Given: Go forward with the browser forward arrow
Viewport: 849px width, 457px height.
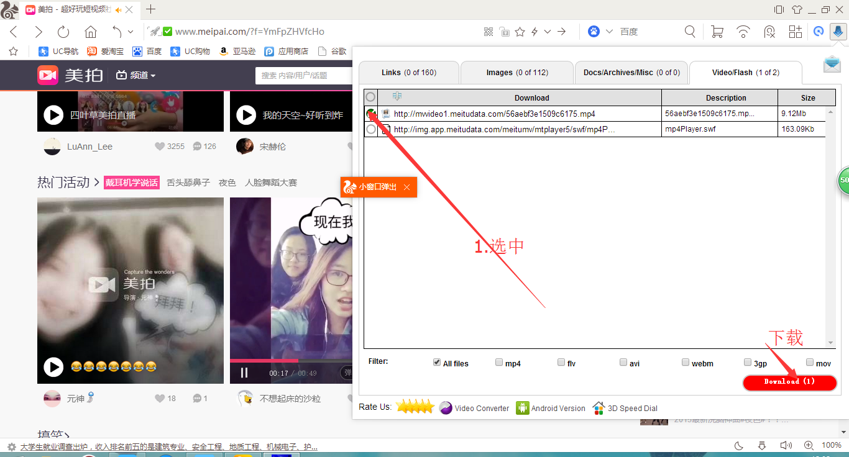Looking at the screenshot, I should click(39, 32).
